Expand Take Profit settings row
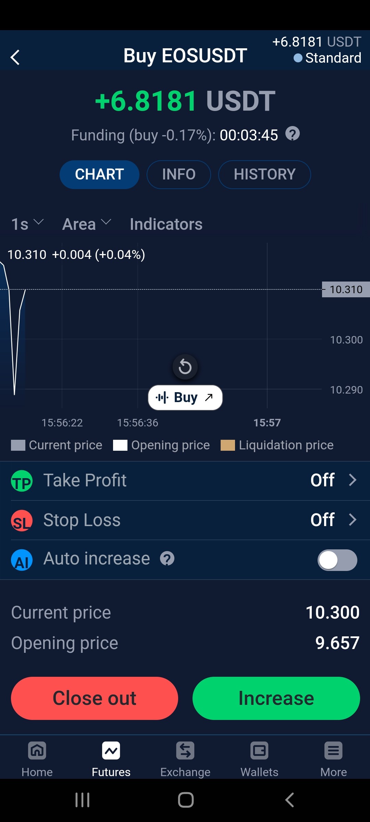The image size is (370, 822). 185,480
